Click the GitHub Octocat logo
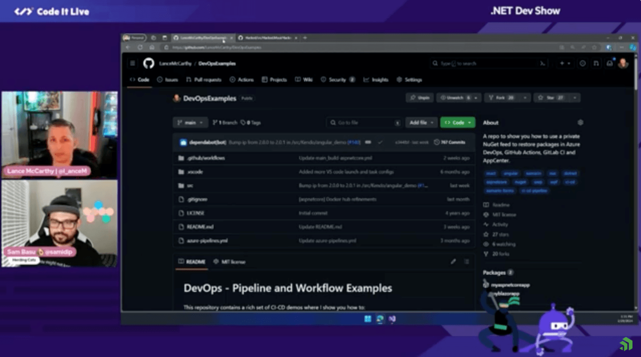 coord(148,63)
